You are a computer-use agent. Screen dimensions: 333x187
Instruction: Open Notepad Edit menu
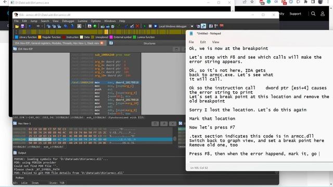[203, 42]
